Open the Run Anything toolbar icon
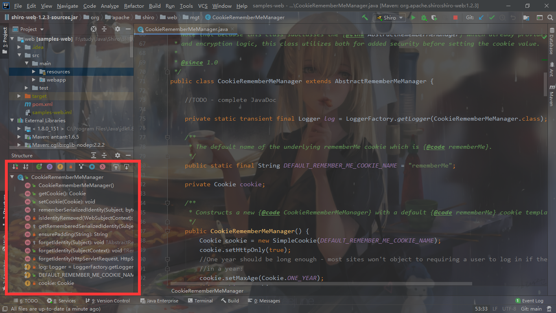Image resolution: width=556 pixels, height=313 pixels. click(x=539, y=18)
